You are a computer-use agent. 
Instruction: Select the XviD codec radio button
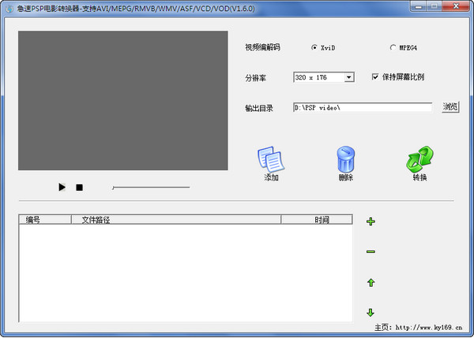coord(314,48)
